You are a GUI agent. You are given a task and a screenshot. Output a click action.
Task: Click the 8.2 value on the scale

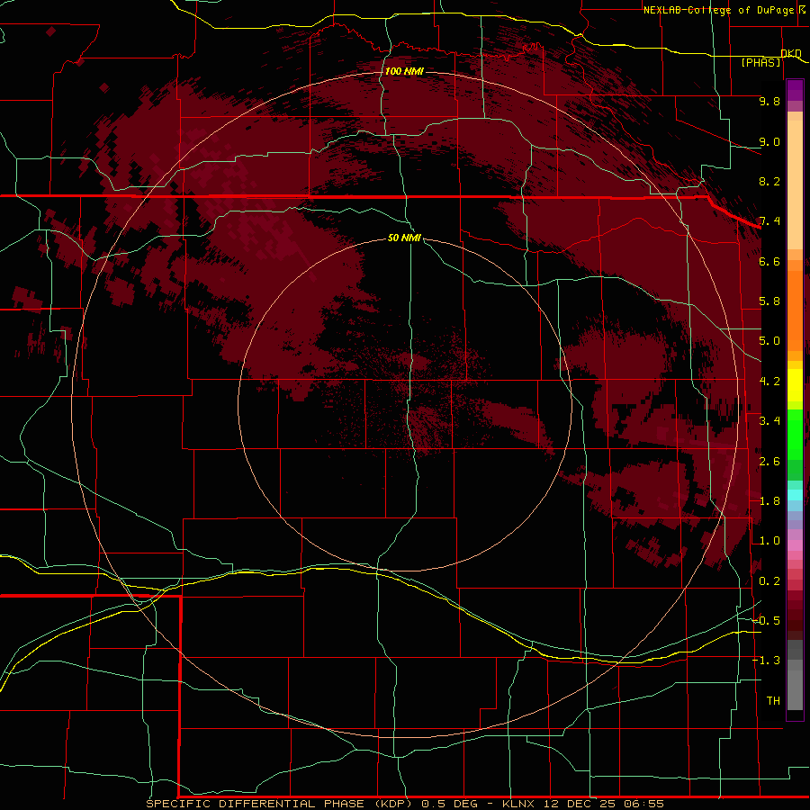[769, 181]
